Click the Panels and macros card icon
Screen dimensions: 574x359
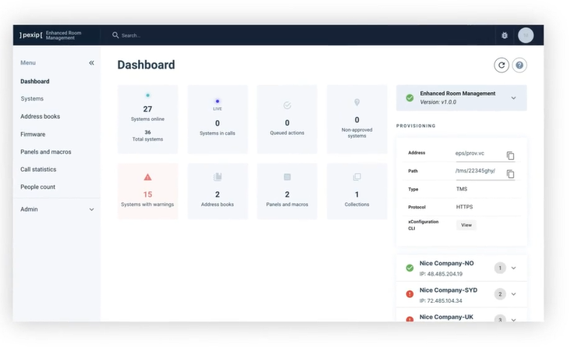point(287,177)
